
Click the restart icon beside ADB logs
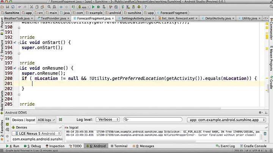click(60, 120)
